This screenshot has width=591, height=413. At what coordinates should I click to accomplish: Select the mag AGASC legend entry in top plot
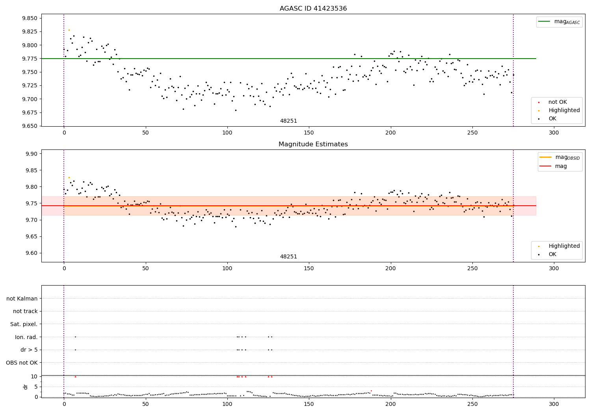[x=559, y=22]
